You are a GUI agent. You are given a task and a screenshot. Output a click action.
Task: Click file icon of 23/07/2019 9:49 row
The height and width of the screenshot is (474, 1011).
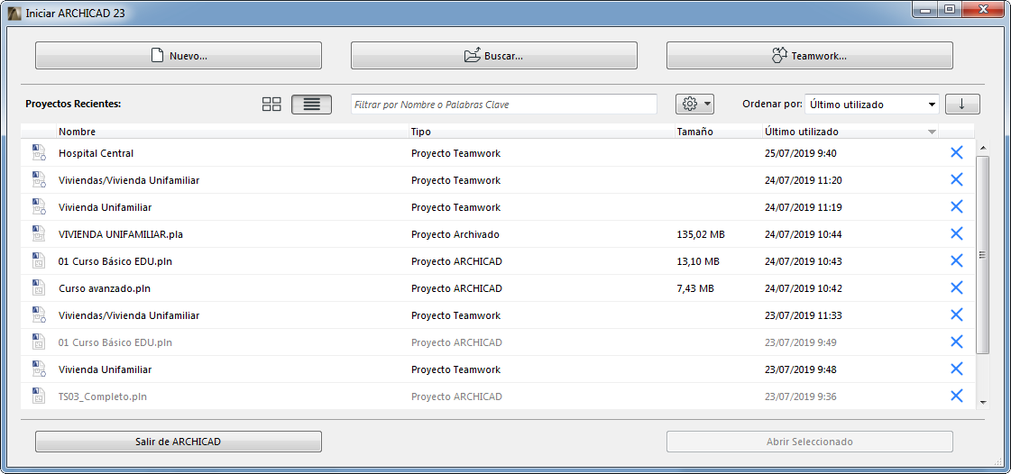click(x=39, y=342)
